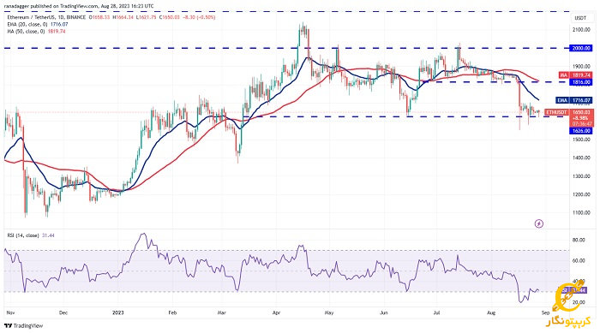Click the Feb label on time axis
Viewport: 600px width, 333px height.
[x=172, y=312]
